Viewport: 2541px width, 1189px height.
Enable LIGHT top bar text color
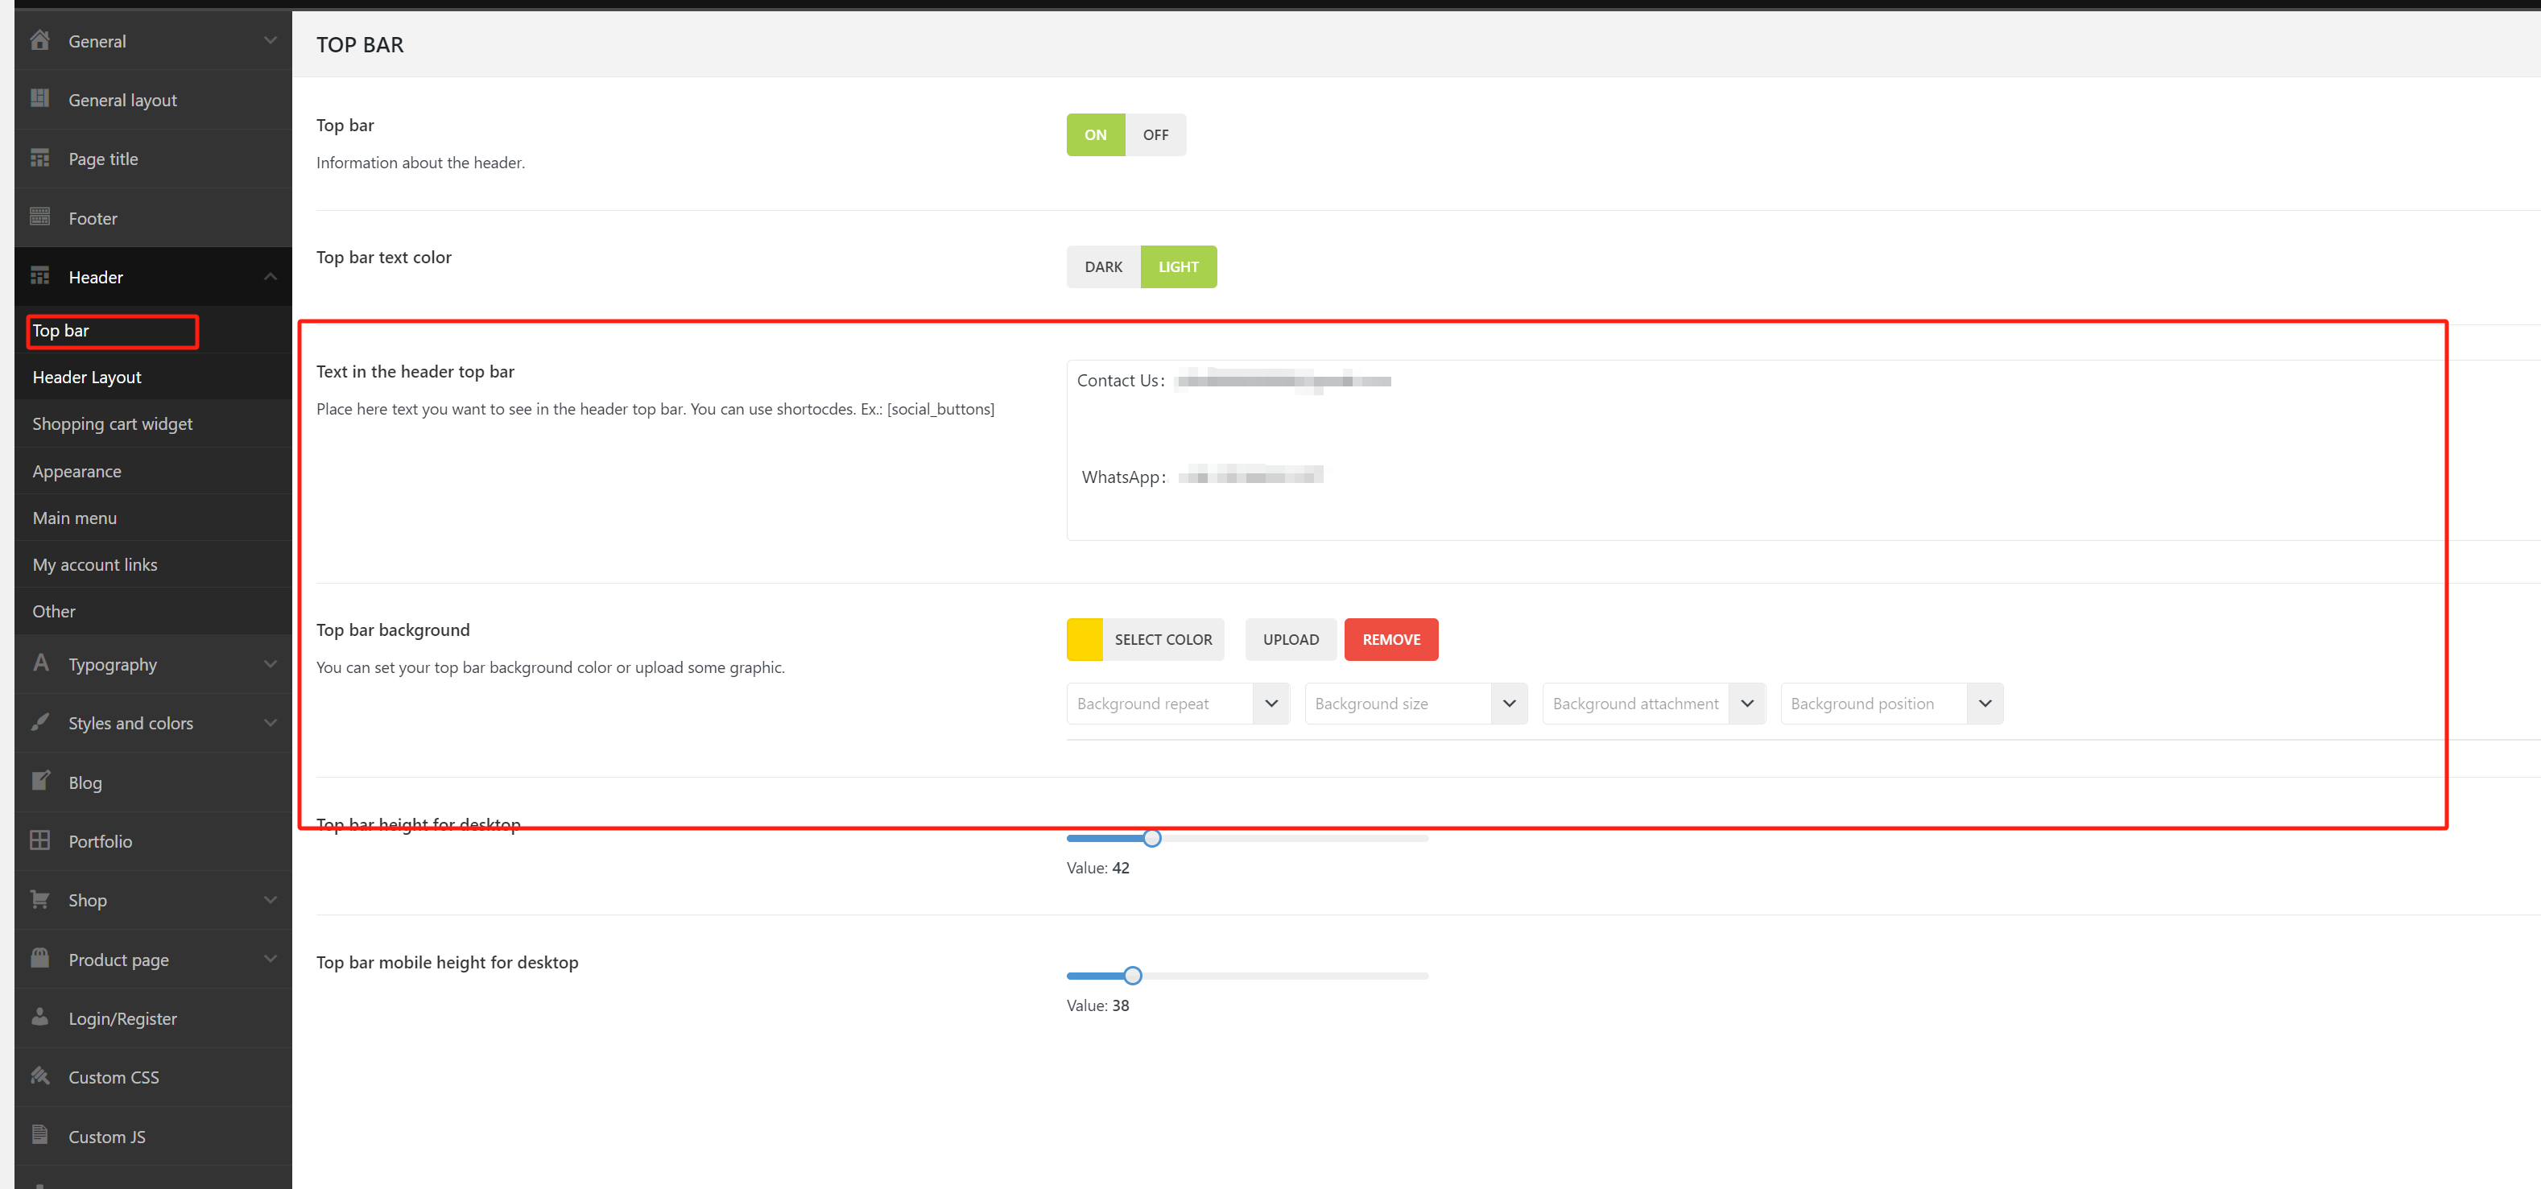(1179, 266)
